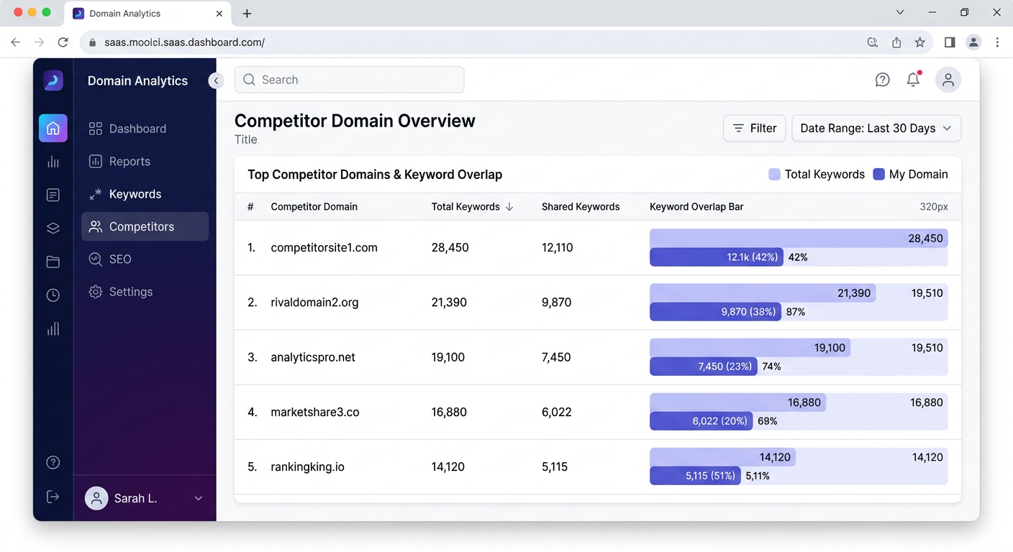Sort by the Total Keywords column header

(x=472, y=206)
